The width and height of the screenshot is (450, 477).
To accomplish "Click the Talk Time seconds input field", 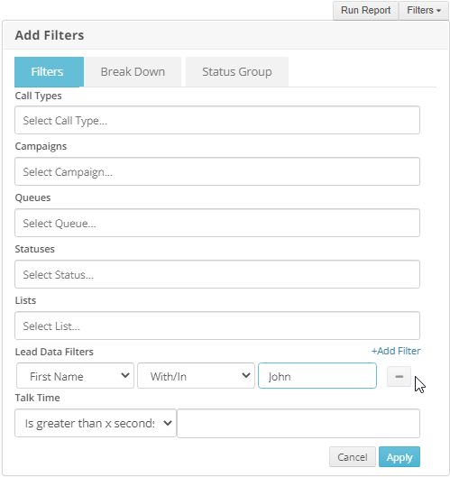I will [x=298, y=423].
